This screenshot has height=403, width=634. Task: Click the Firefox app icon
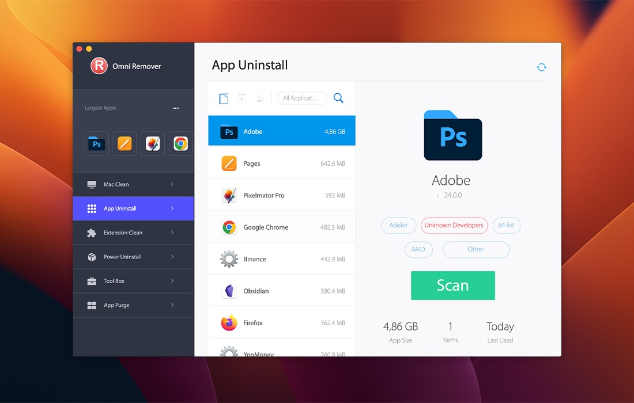coord(229,323)
